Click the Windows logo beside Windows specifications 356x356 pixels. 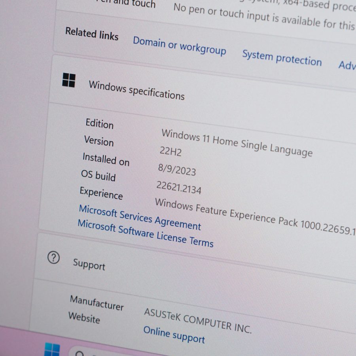pos(68,80)
